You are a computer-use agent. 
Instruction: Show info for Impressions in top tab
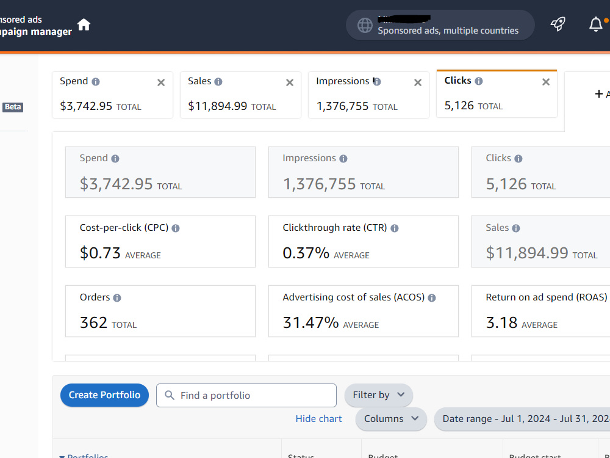(x=377, y=81)
